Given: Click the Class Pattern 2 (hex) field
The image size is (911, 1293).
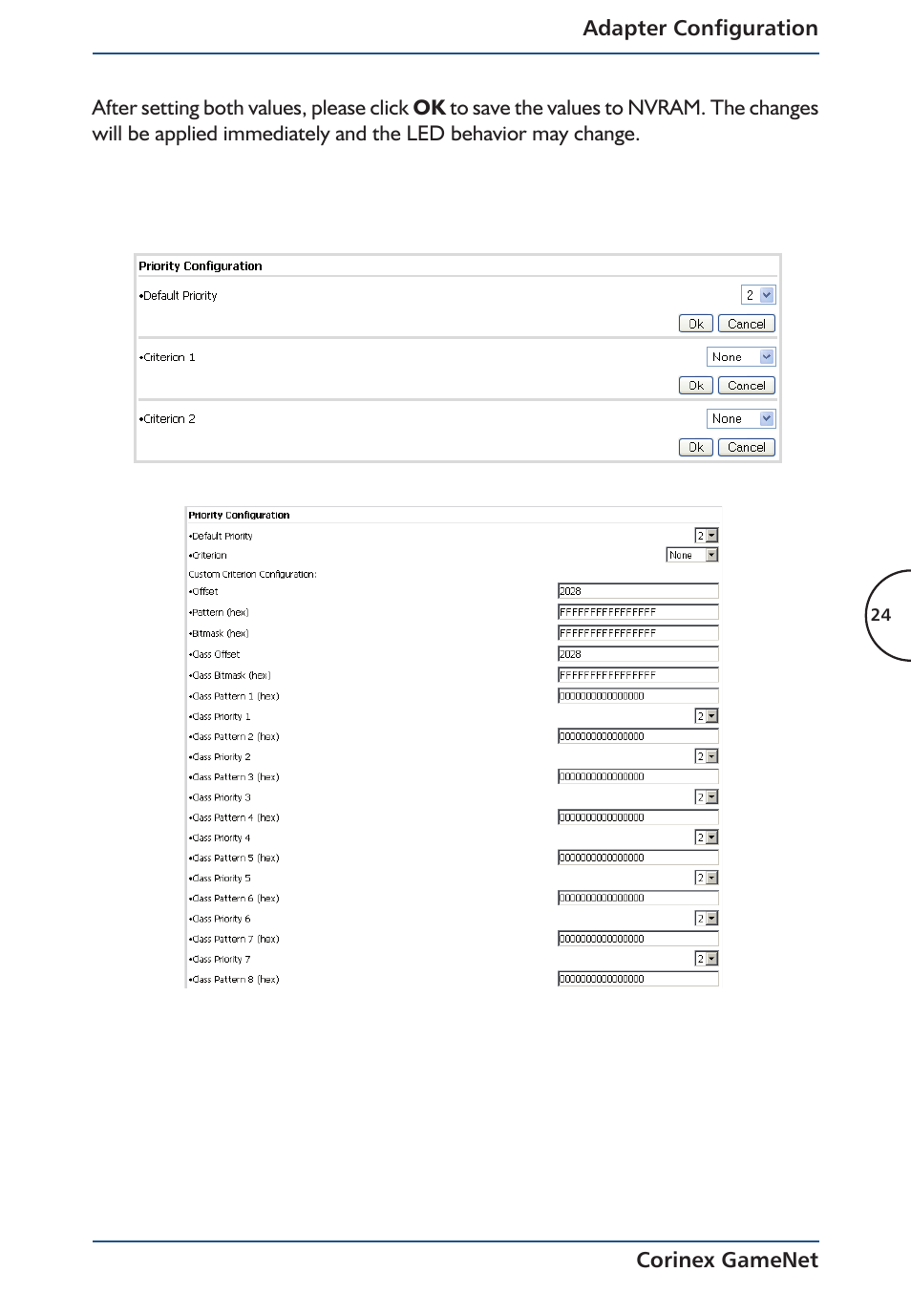Looking at the screenshot, I should click(x=638, y=736).
